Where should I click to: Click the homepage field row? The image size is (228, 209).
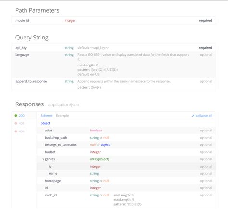(x=127, y=181)
